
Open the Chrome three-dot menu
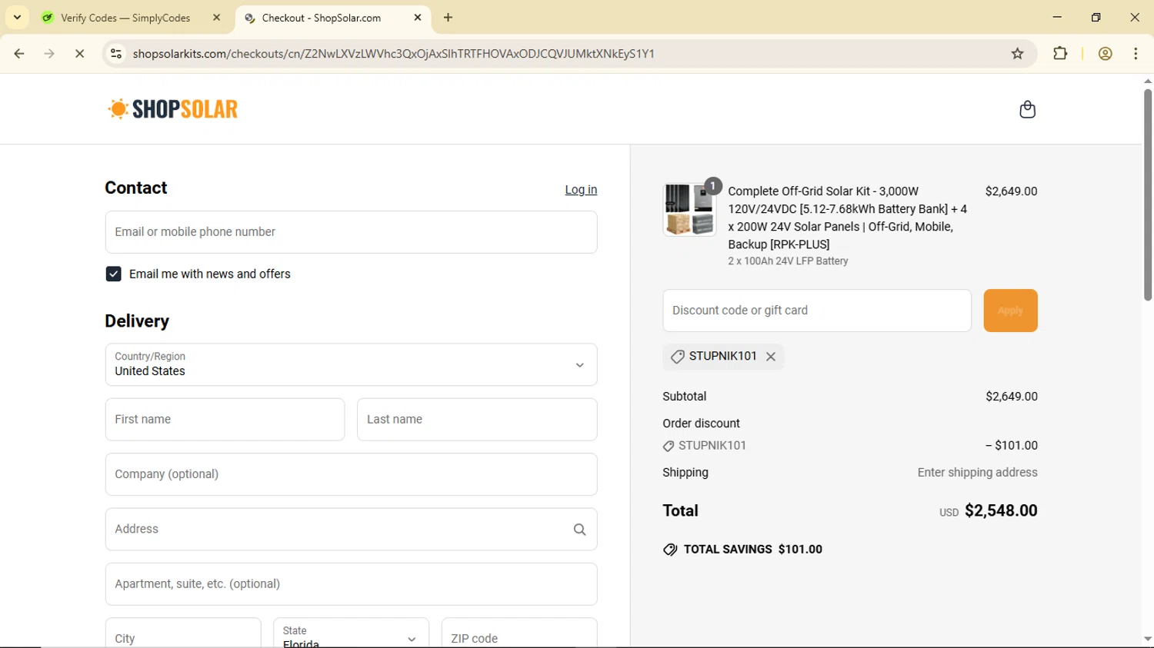(1136, 54)
